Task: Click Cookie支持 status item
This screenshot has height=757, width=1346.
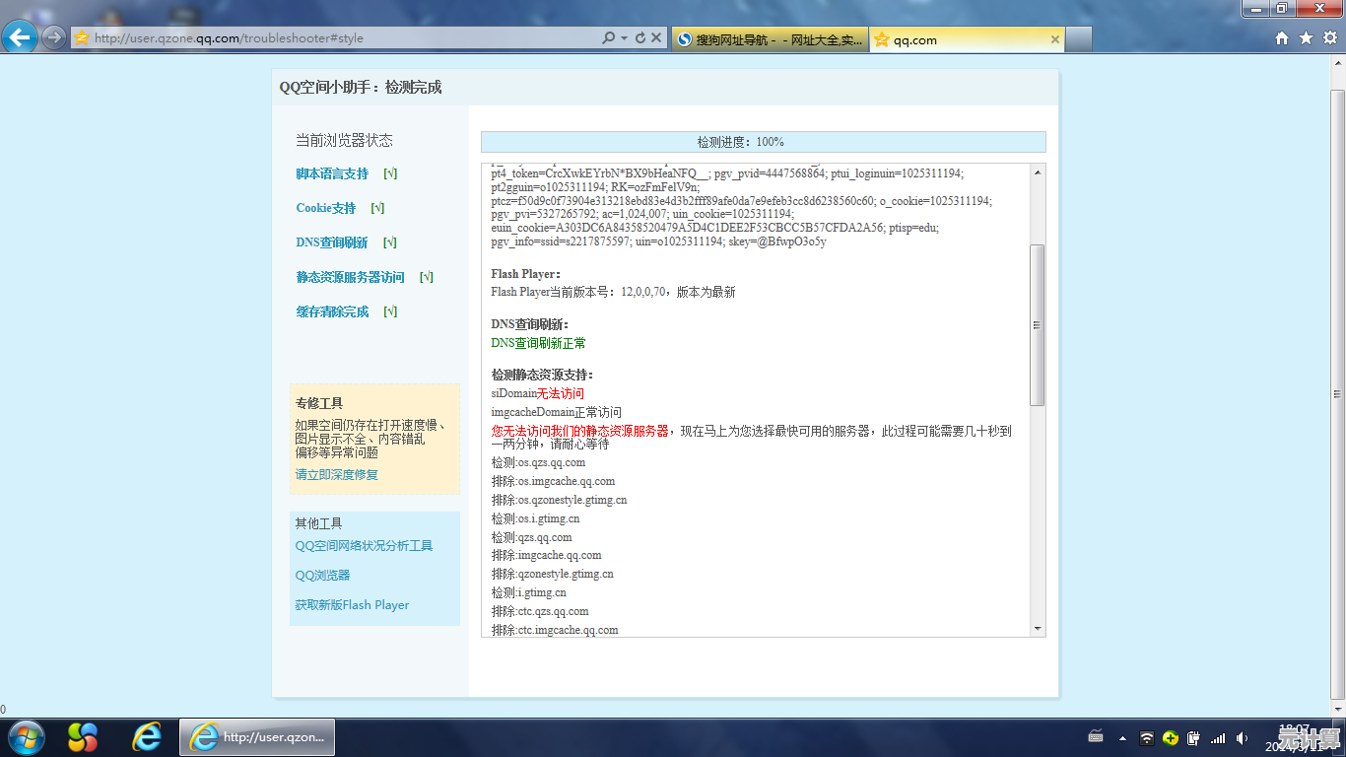Action: click(325, 208)
